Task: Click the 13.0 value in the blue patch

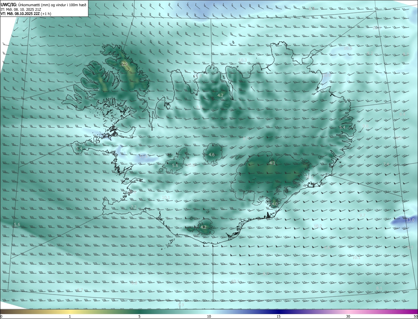Action: [410, 220]
